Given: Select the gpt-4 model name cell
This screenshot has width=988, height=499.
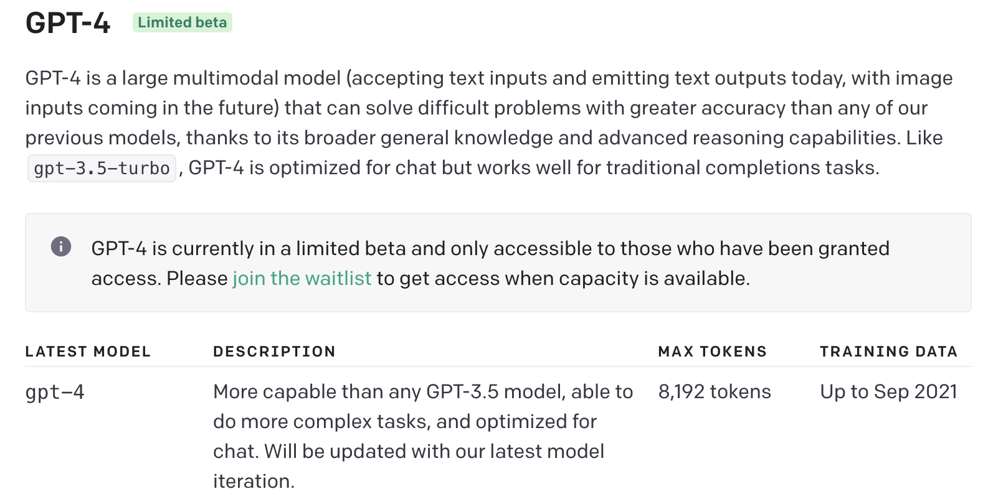Looking at the screenshot, I should [x=55, y=392].
